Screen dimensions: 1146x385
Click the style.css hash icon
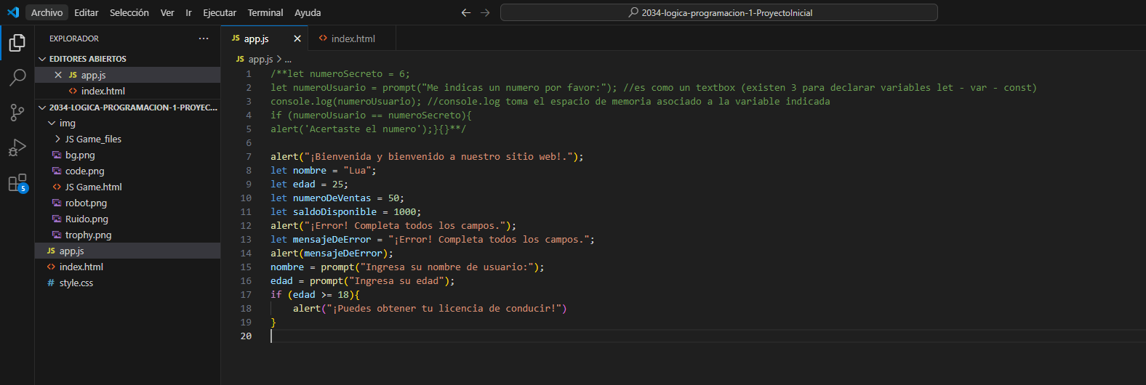tap(51, 283)
